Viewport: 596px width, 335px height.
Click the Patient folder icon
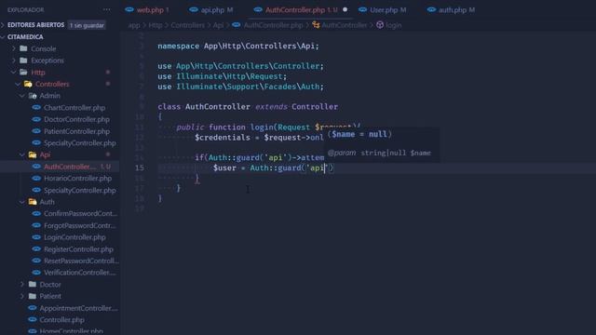[33, 296]
